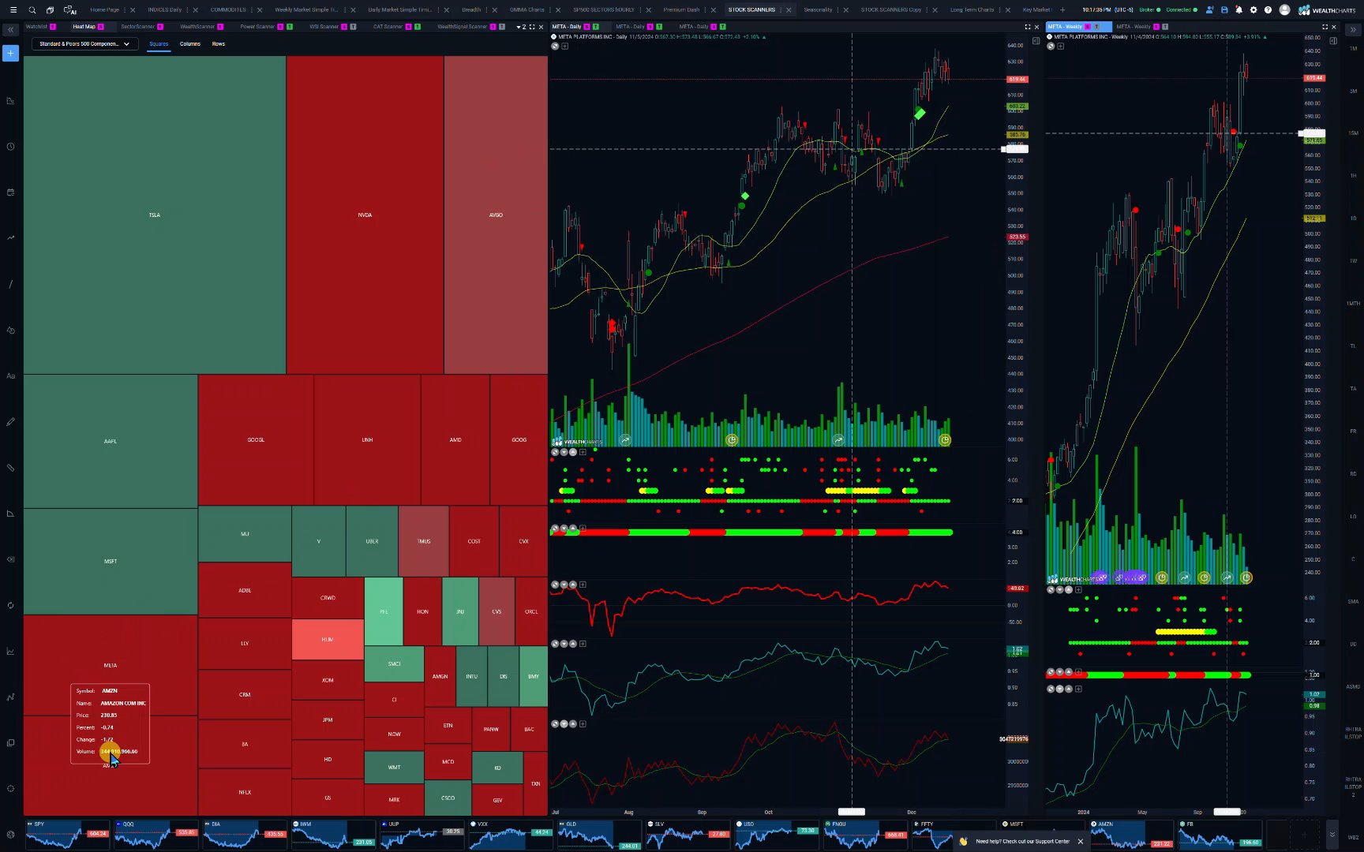The image size is (1364, 852).
Task: Open the notifications bell icon
Action: (1238, 10)
